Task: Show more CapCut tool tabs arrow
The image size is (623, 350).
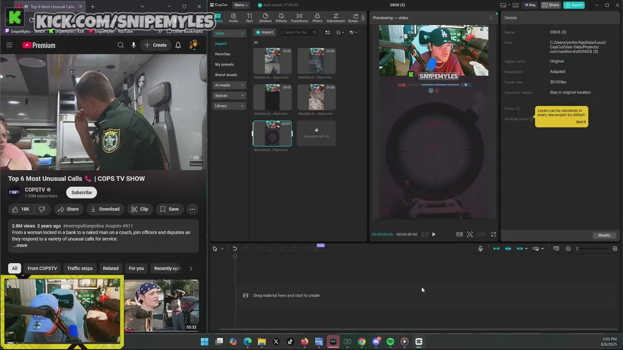Action: point(363,18)
